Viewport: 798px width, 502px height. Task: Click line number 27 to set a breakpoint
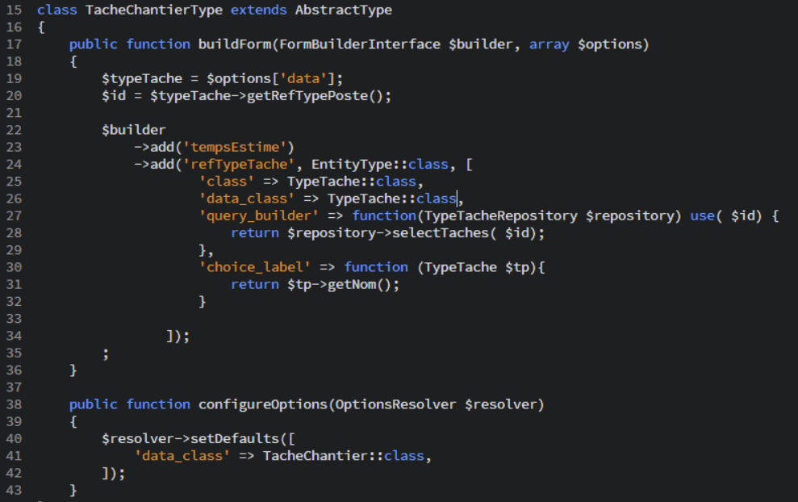14,215
